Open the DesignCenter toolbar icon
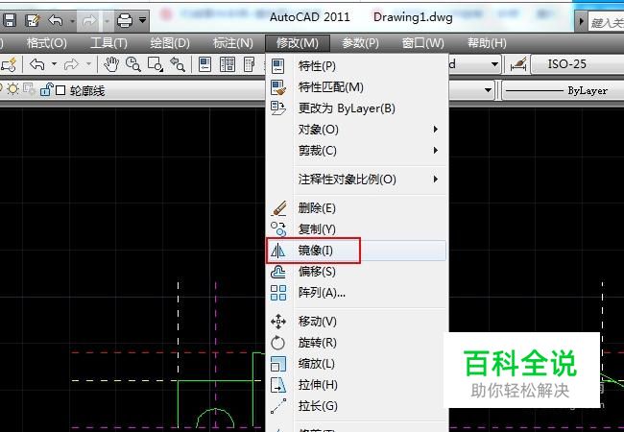 [x=228, y=64]
